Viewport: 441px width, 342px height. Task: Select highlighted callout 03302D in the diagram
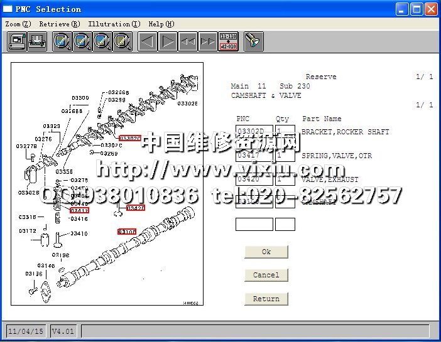pos(129,138)
